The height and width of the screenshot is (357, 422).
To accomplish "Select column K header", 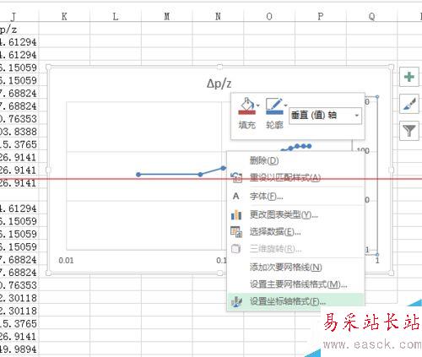I will 64,16.
